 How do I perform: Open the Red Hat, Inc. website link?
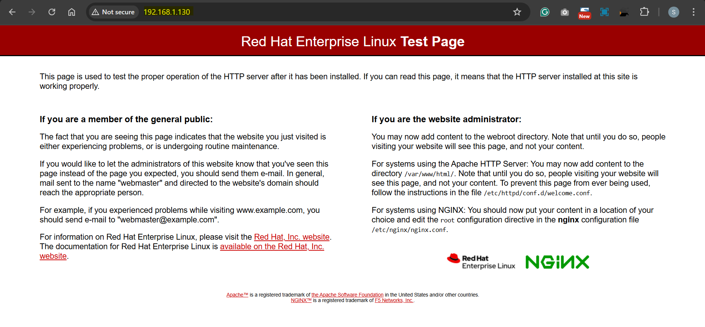point(291,237)
